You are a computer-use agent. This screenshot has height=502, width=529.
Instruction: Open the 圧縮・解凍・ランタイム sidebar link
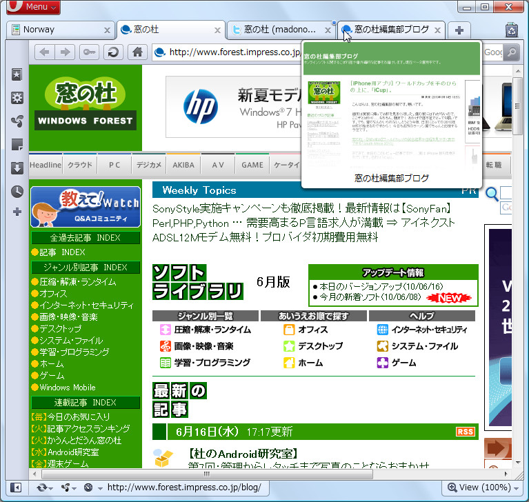78,282
